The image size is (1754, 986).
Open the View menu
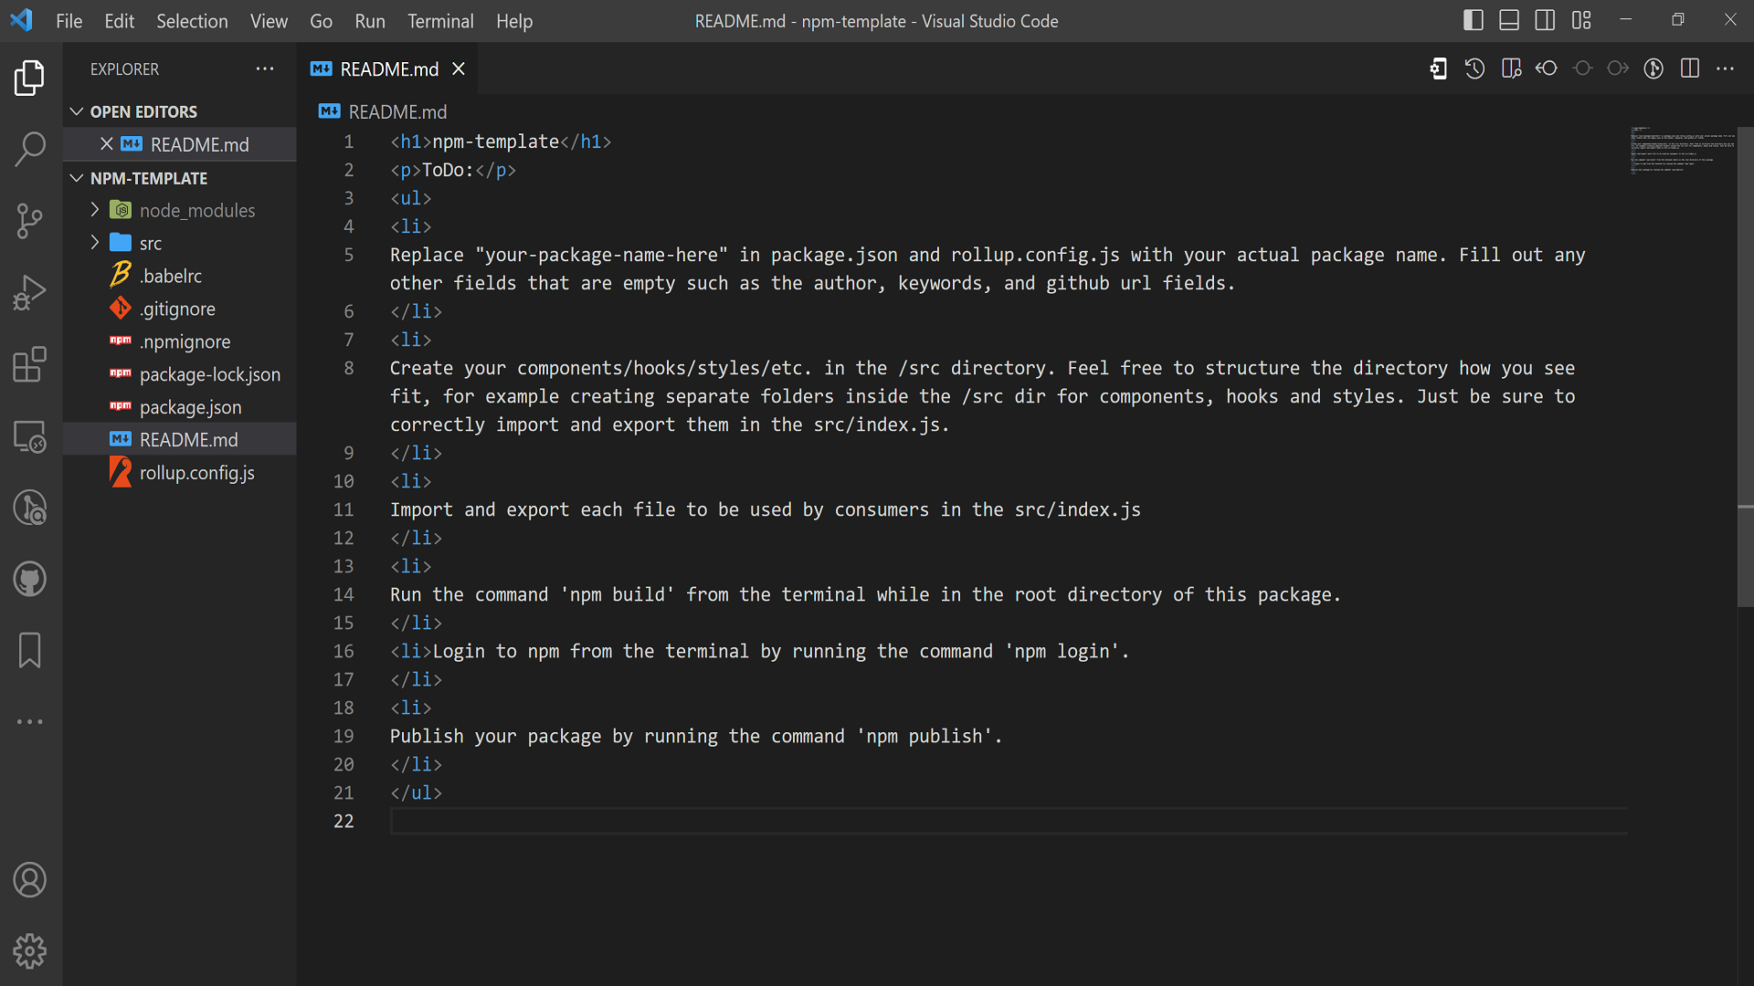click(x=269, y=21)
